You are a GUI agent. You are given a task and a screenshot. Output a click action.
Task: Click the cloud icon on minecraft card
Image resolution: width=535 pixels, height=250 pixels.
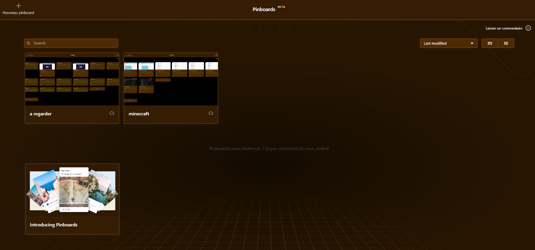click(x=211, y=113)
